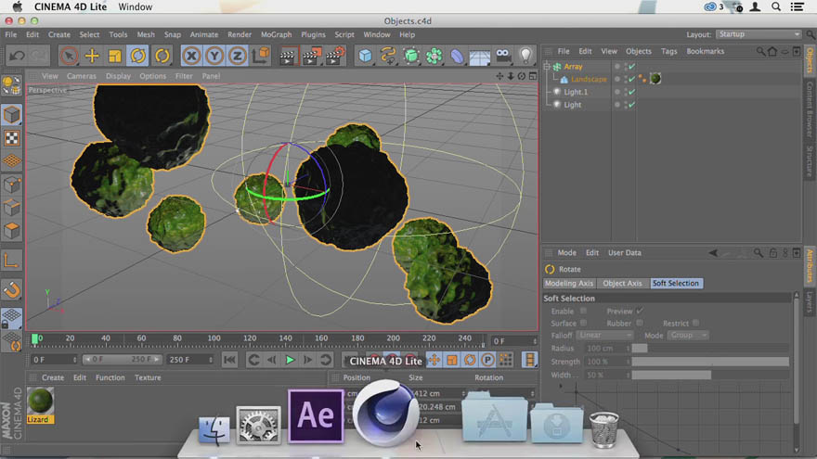Open the Render menu
The image size is (817, 459).
pyautogui.click(x=240, y=34)
